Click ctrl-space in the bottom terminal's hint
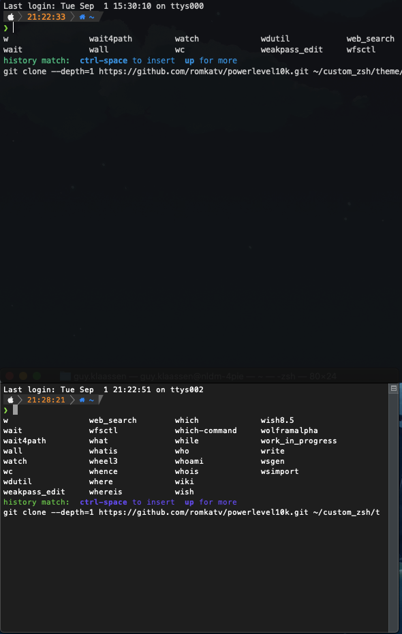 [104, 502]
